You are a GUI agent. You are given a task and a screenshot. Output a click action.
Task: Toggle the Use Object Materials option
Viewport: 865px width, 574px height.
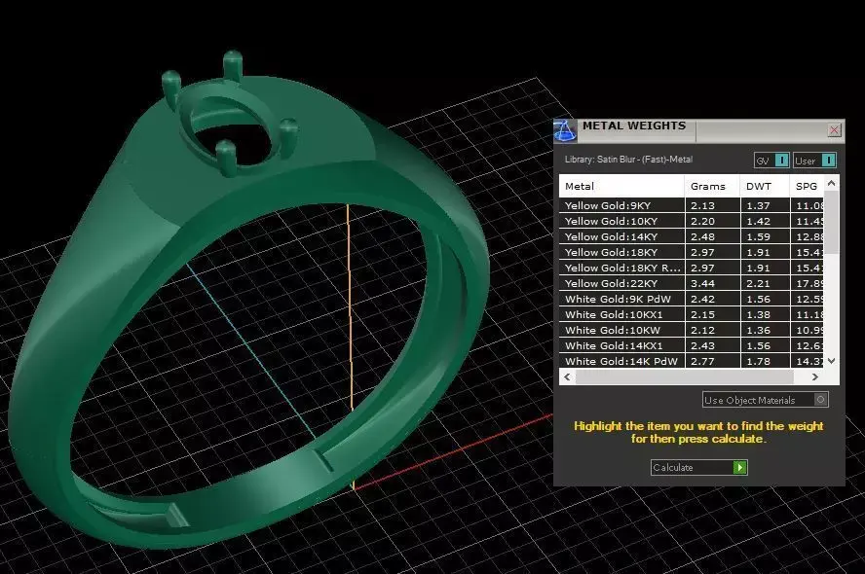click(765, 400)
